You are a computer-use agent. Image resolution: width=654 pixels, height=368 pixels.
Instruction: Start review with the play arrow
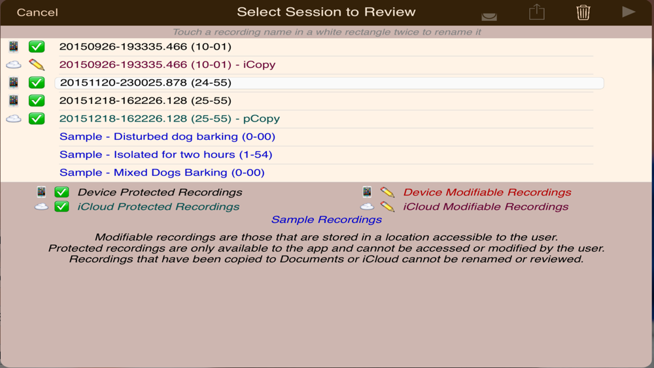628,12
